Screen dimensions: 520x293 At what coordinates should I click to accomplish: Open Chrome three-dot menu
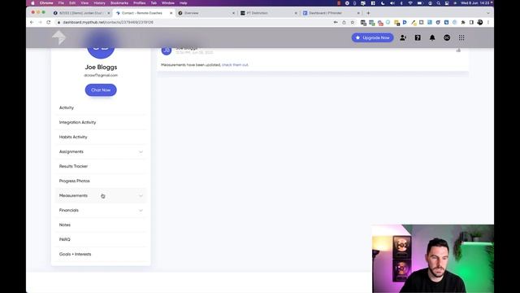coord(488,22)
